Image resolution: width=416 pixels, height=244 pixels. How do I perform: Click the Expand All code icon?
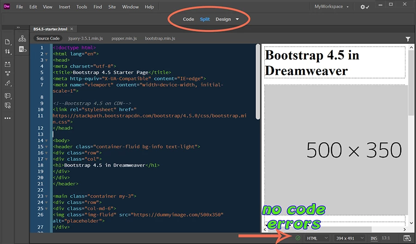coord(7,64)
